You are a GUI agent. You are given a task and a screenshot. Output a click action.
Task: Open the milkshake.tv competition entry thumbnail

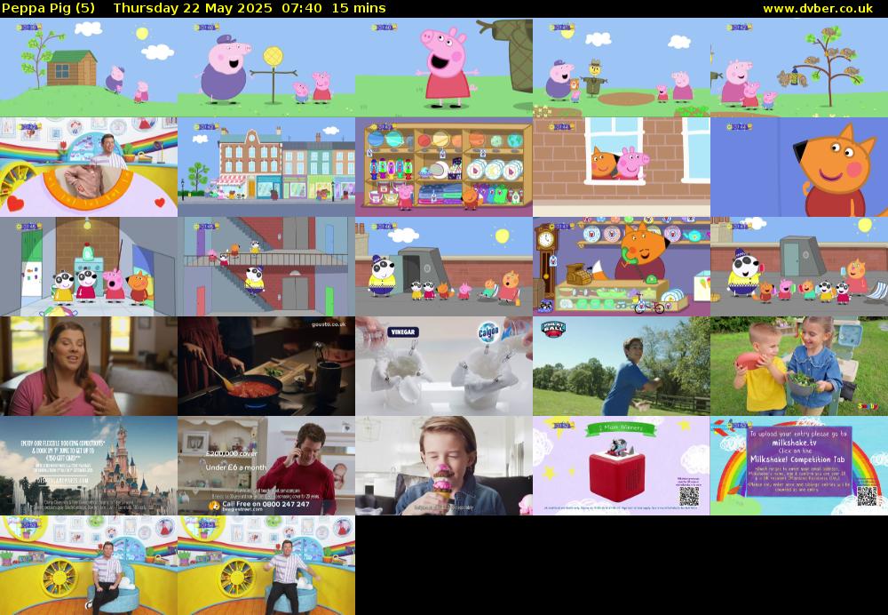(799, 466)
